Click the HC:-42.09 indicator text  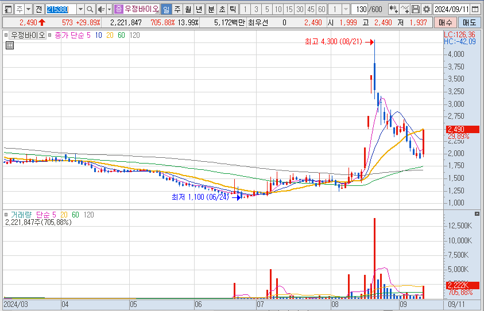click(x=460, y=42)
